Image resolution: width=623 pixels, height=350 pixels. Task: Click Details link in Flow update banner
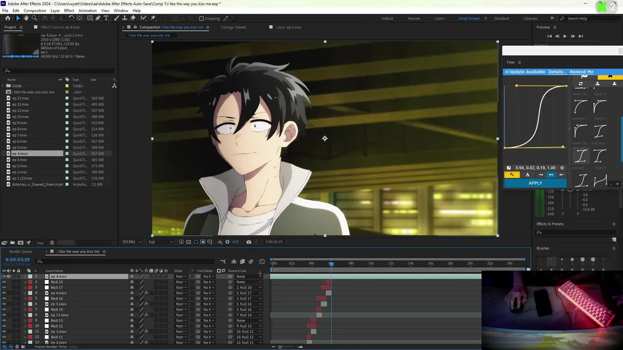click(557, 72)
